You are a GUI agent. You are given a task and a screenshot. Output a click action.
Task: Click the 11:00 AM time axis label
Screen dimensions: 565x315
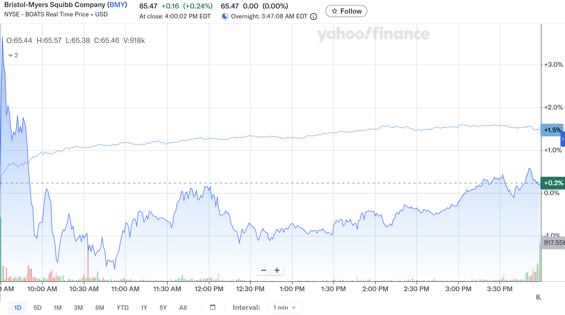(125, 289)
